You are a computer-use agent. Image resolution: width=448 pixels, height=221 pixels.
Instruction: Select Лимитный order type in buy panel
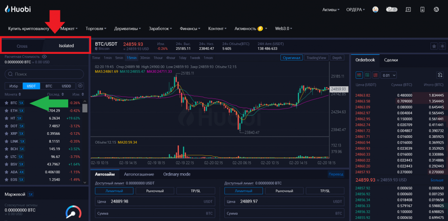(114, 191)
